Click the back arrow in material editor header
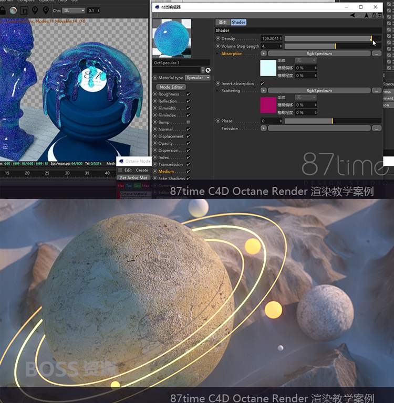 pos(352,15)
